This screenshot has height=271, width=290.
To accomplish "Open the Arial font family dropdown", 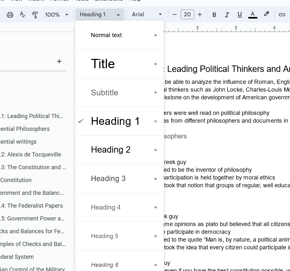I will (x=147, y=15).
